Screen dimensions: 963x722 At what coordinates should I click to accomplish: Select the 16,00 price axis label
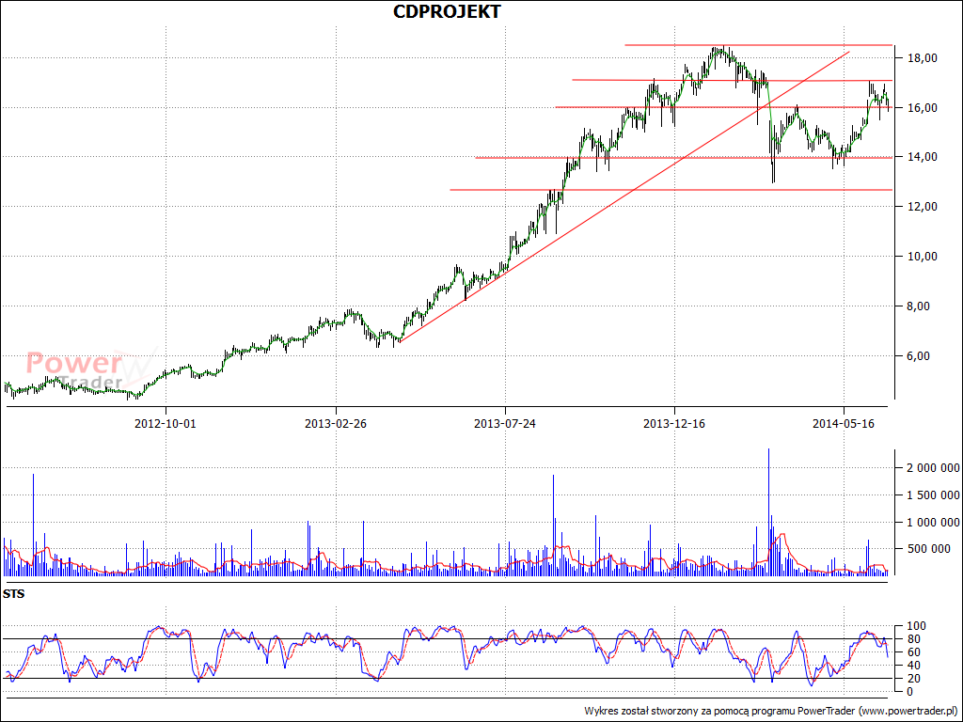point(922,107)
